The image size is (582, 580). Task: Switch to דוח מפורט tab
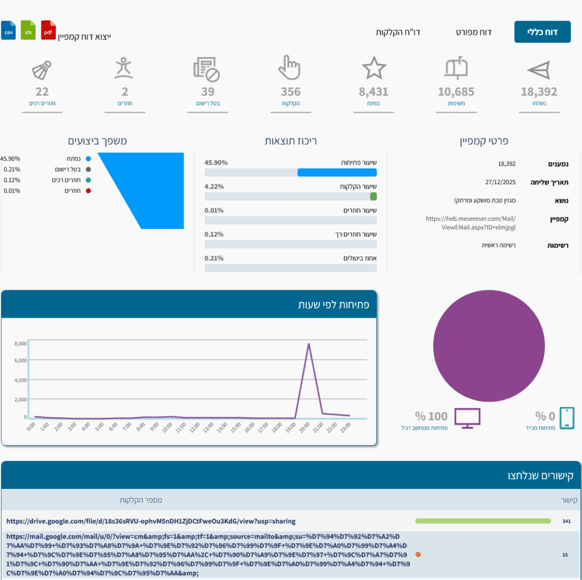[x=473, y=32]
